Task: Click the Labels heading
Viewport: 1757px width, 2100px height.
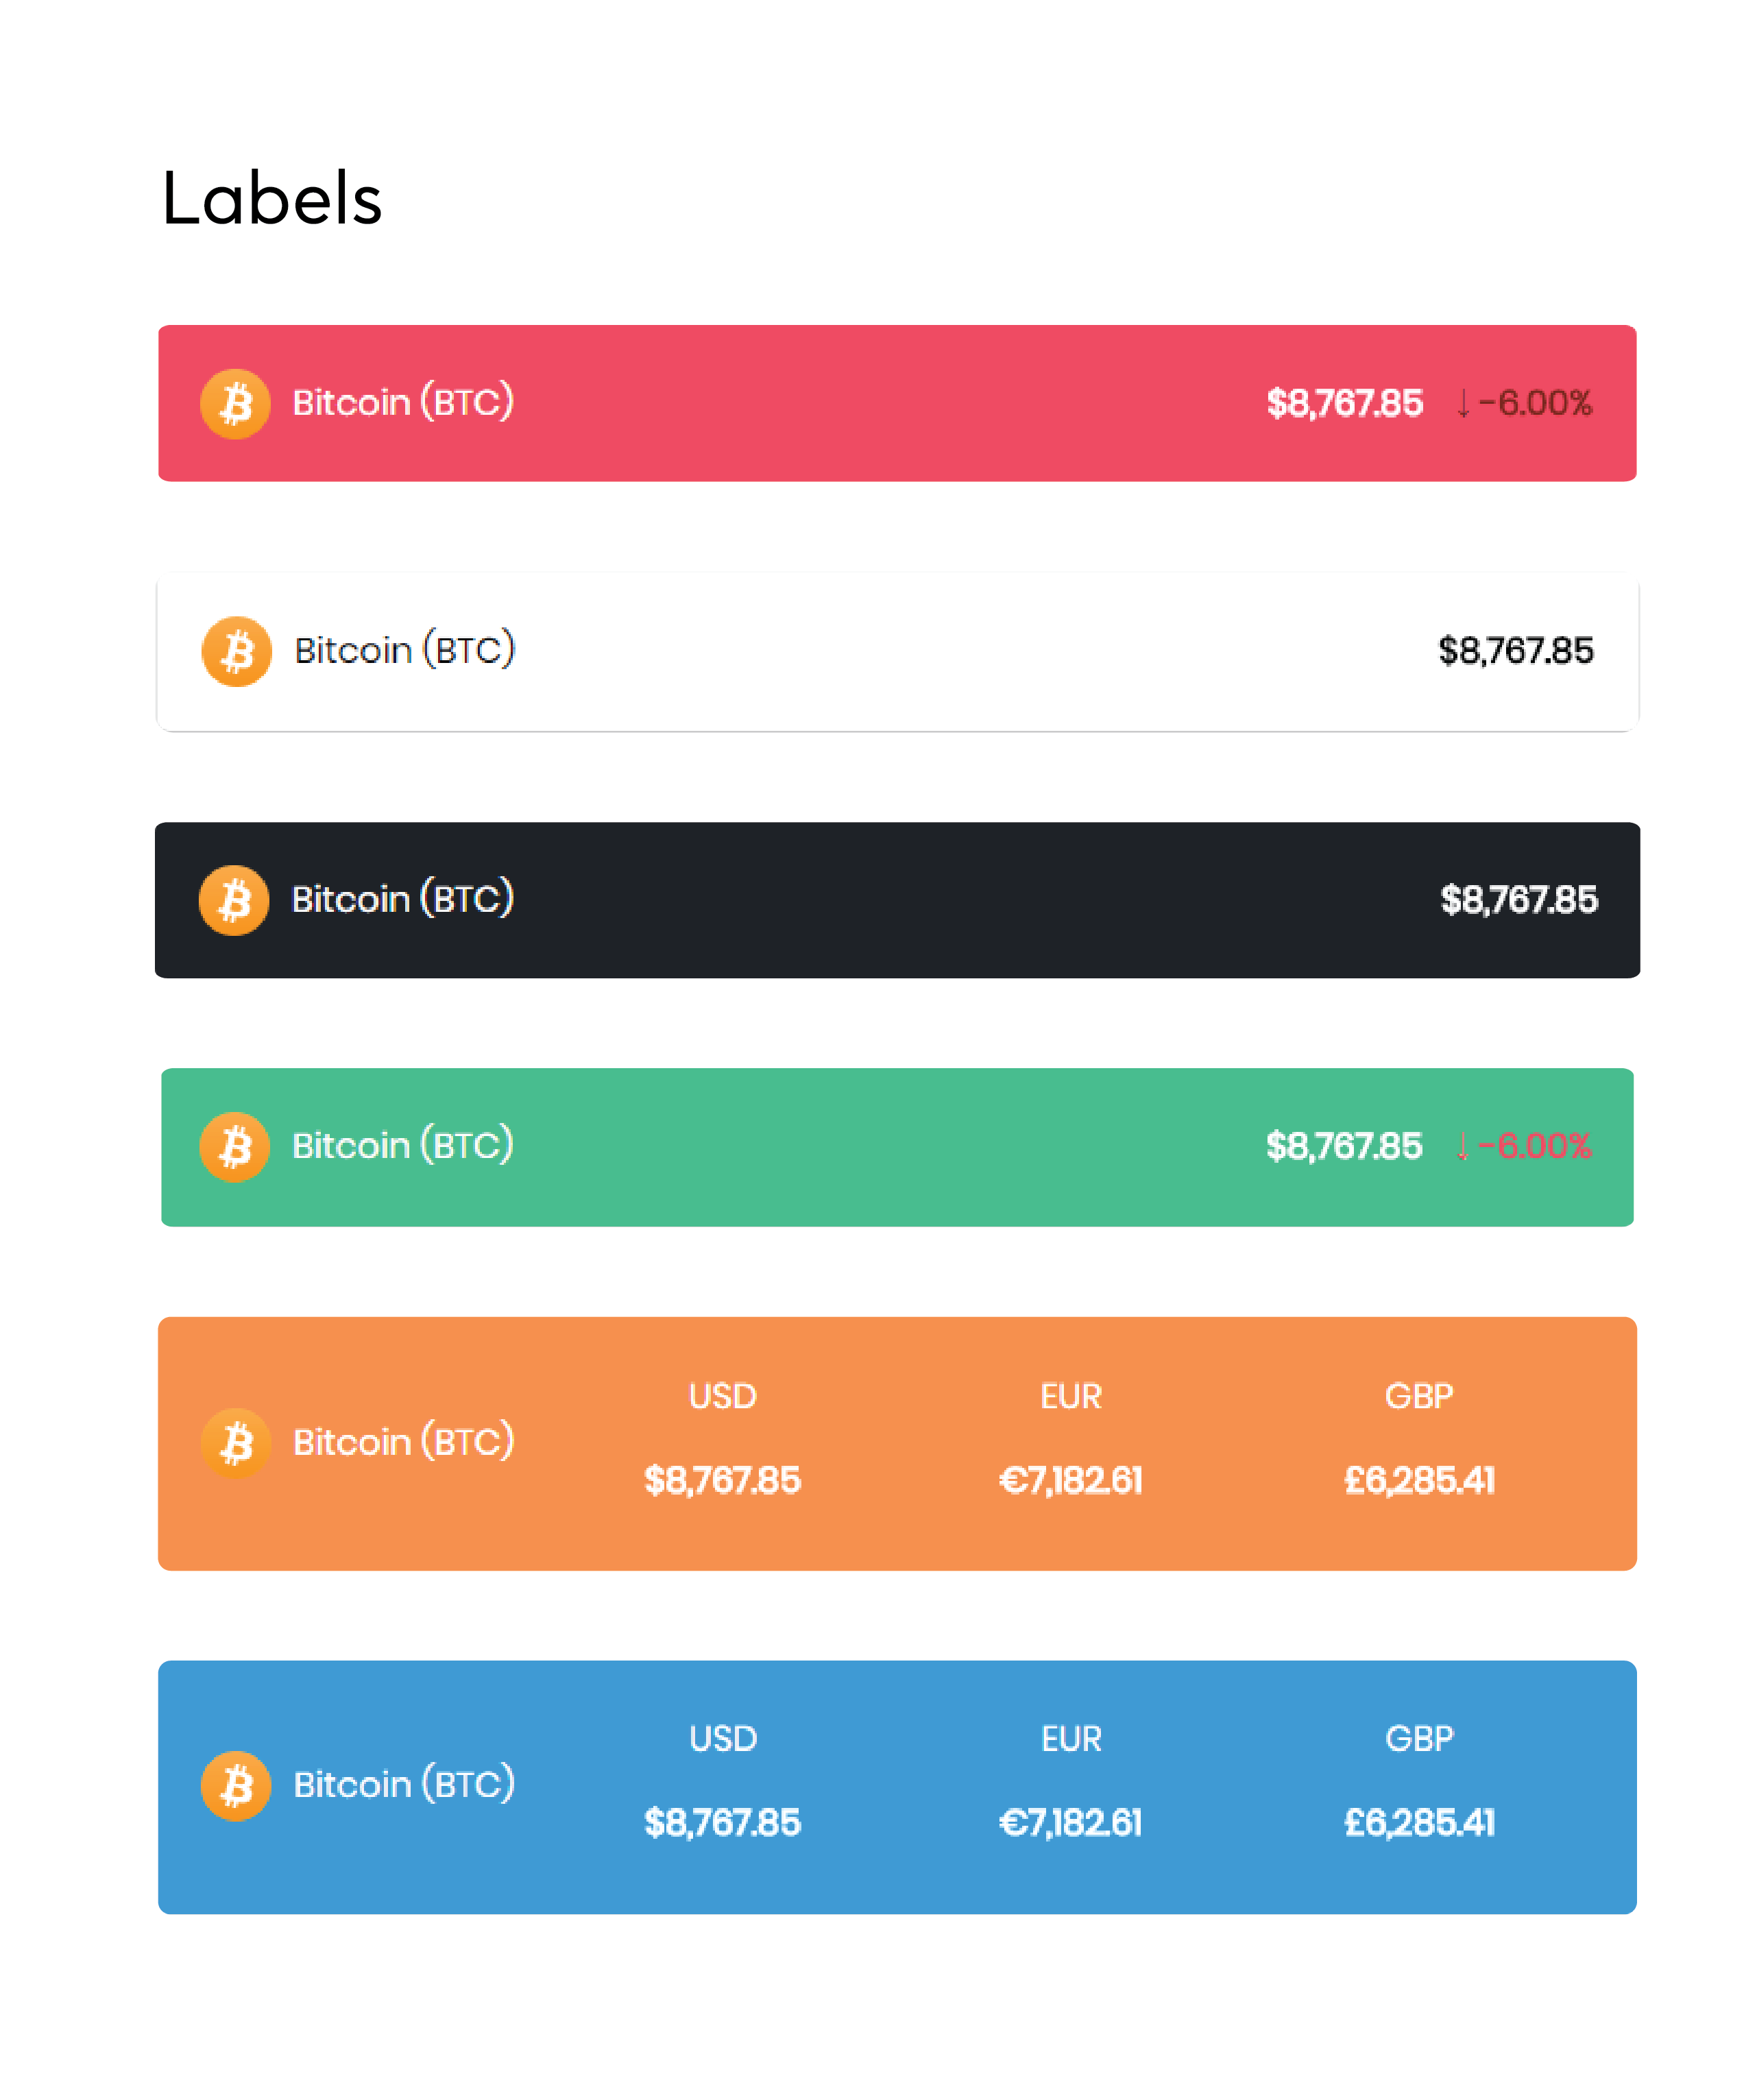Action: click(272, 198)
